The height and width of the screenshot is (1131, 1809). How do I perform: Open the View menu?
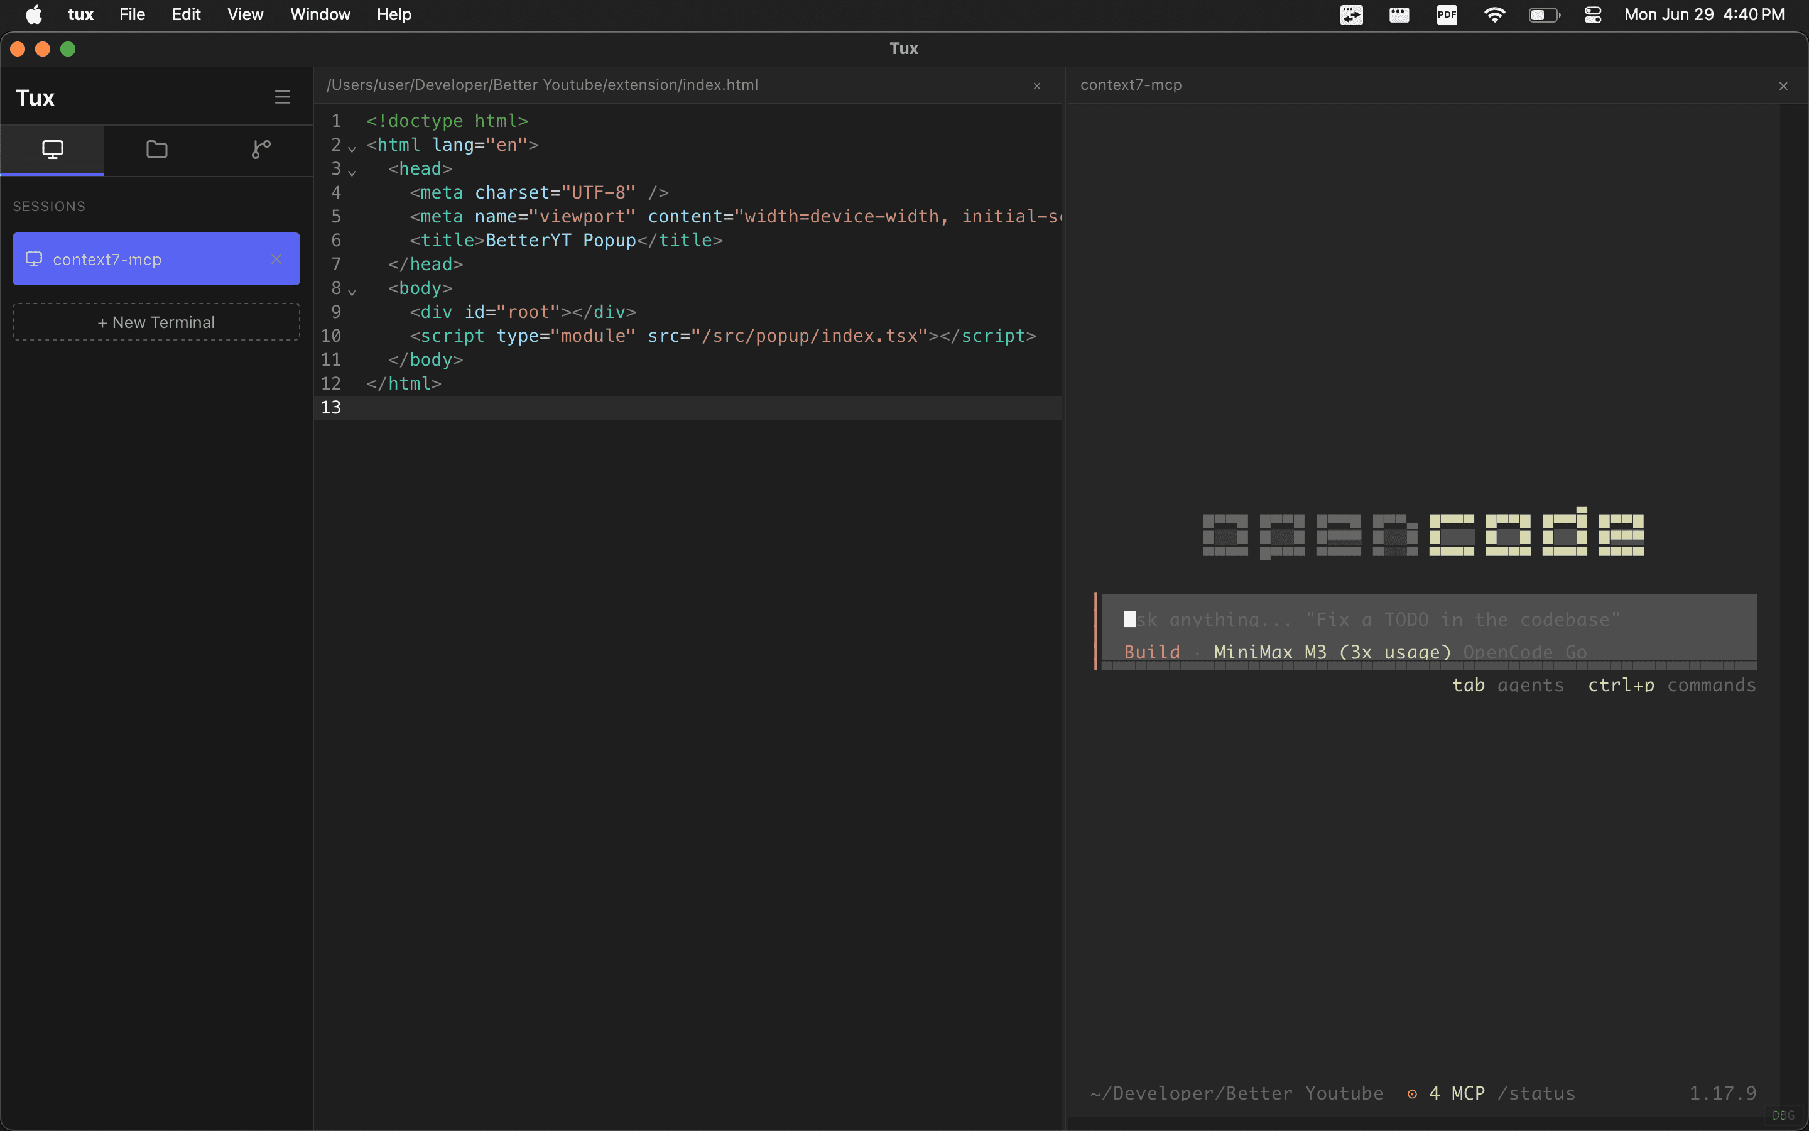(245, 14)
